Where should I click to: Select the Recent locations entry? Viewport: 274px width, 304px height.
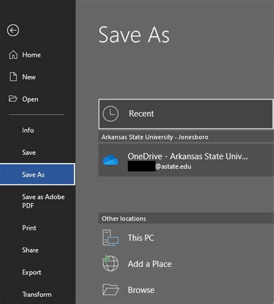(186, 114)
